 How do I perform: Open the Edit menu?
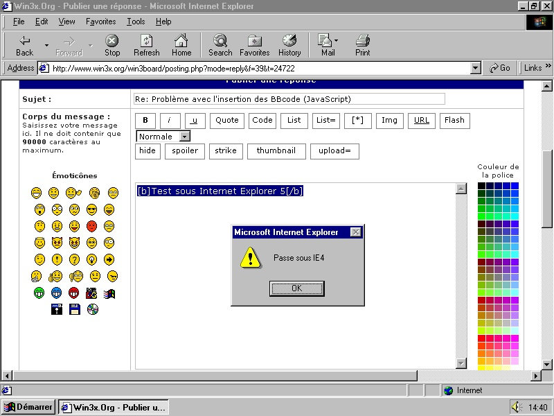coord(42,21)
